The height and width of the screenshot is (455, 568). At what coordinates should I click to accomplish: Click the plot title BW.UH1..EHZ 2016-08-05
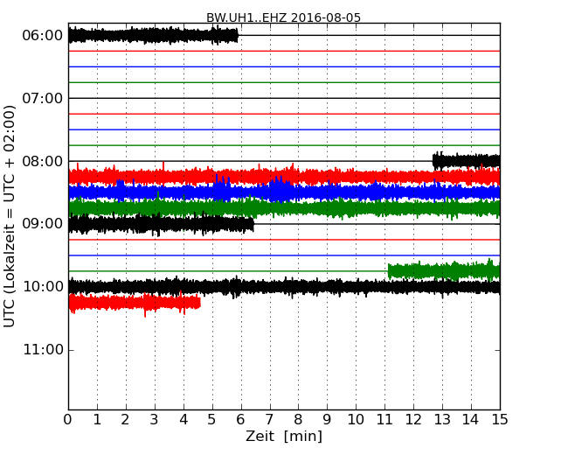click(283, 17)
